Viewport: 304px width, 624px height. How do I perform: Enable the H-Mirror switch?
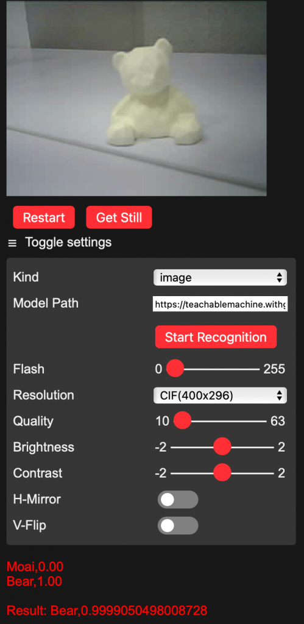(178, 500)
